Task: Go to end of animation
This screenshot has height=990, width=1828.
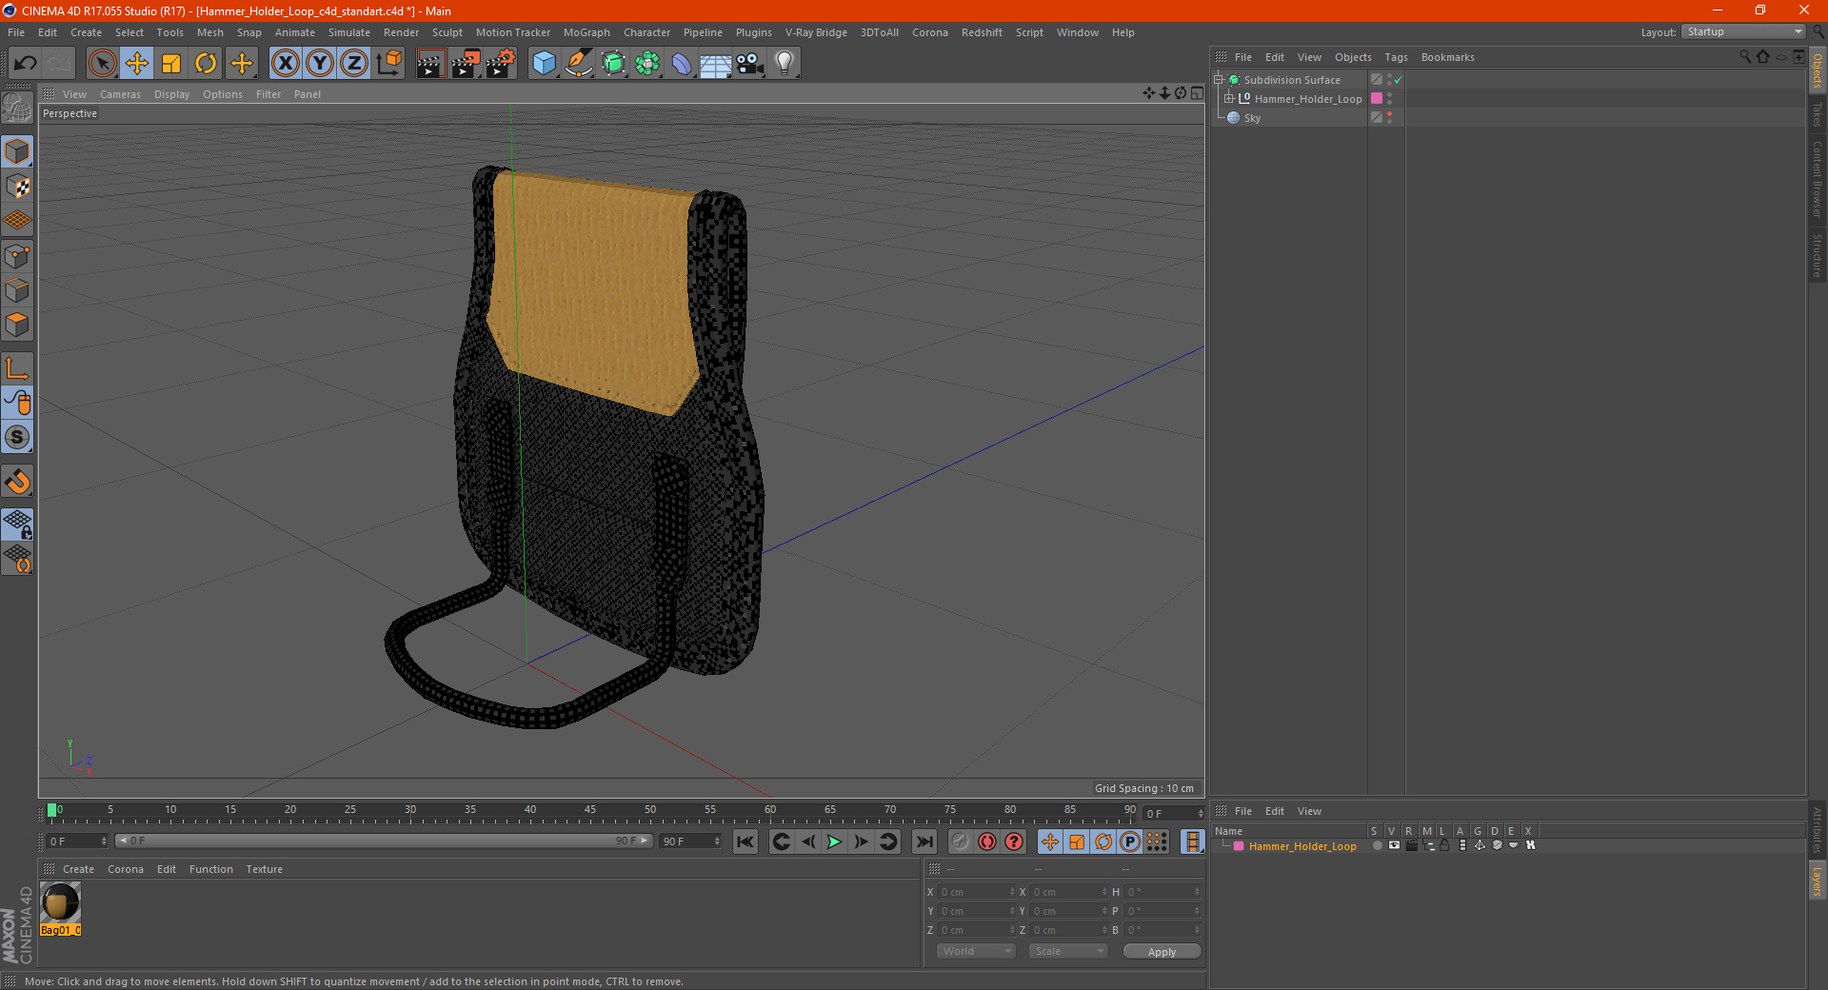Action: click(x=924, y=841)
